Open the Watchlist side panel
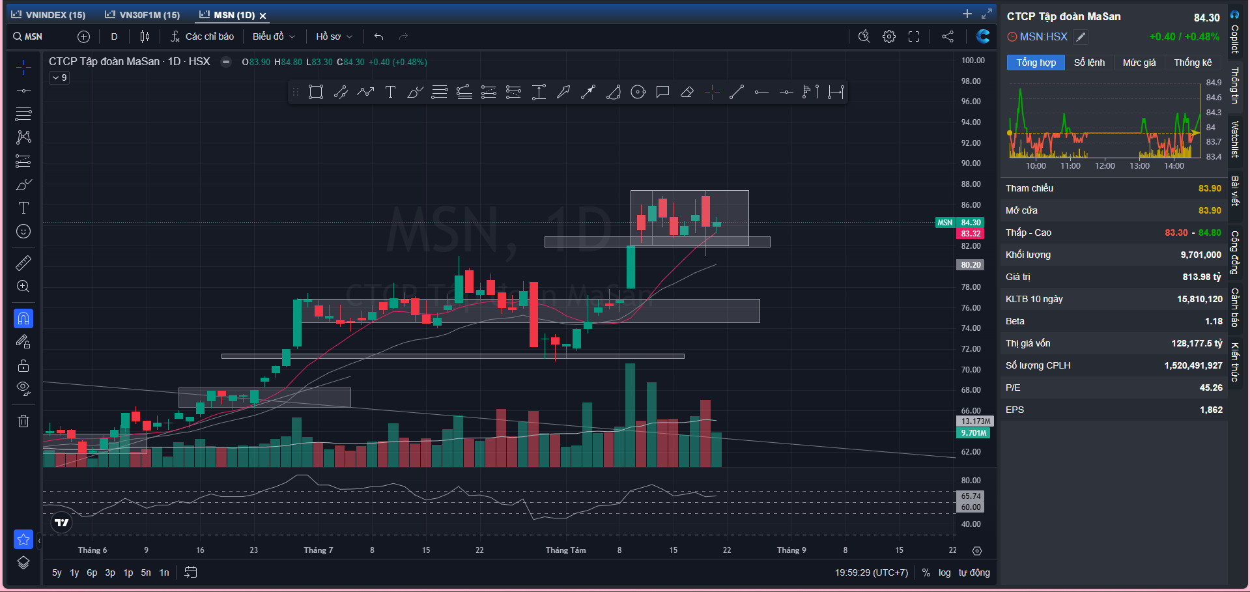 1234,139
